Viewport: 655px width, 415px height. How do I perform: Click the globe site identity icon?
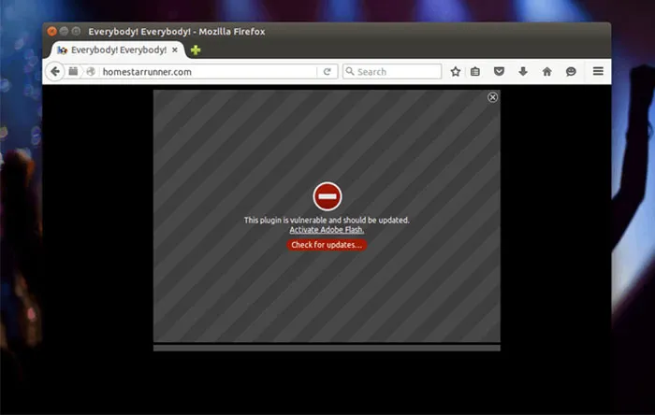(x=91, y=71)
